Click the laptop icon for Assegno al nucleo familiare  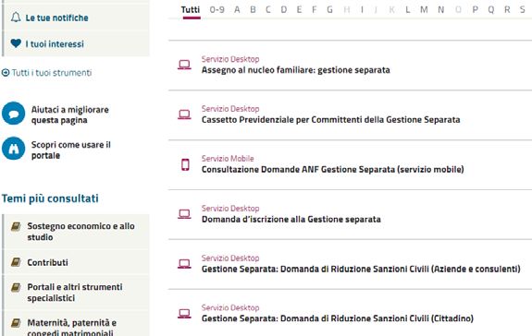coord(184,65)
